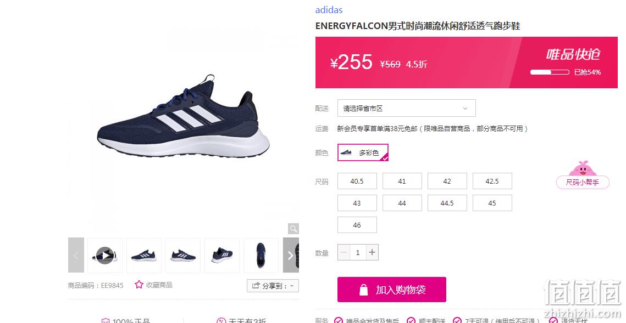Click the pink size helper mascot icon

(x=582, y=168)
